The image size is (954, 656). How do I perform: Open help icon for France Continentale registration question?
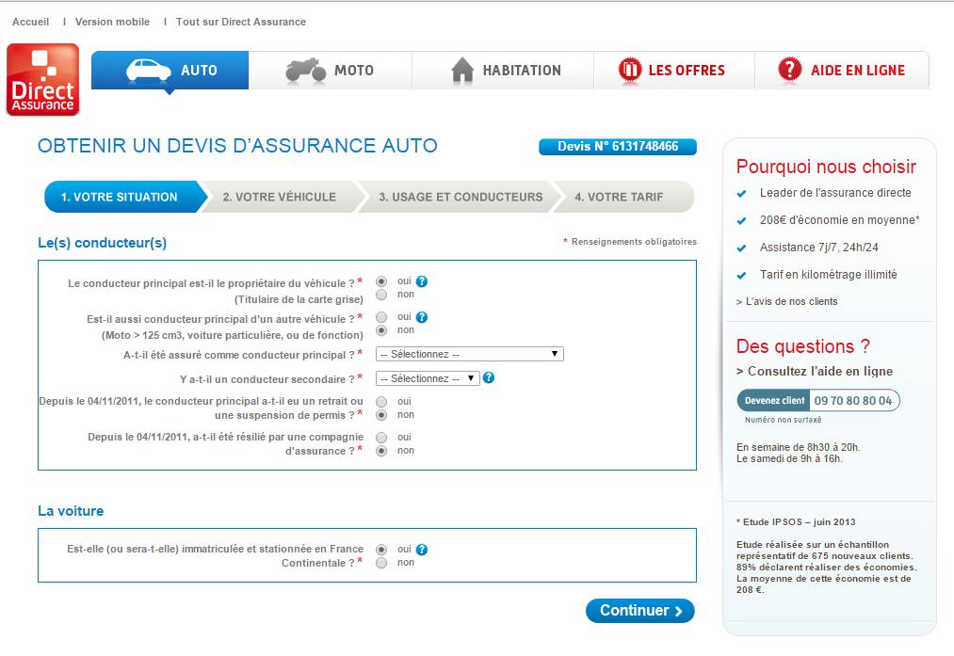pos(422,550)
